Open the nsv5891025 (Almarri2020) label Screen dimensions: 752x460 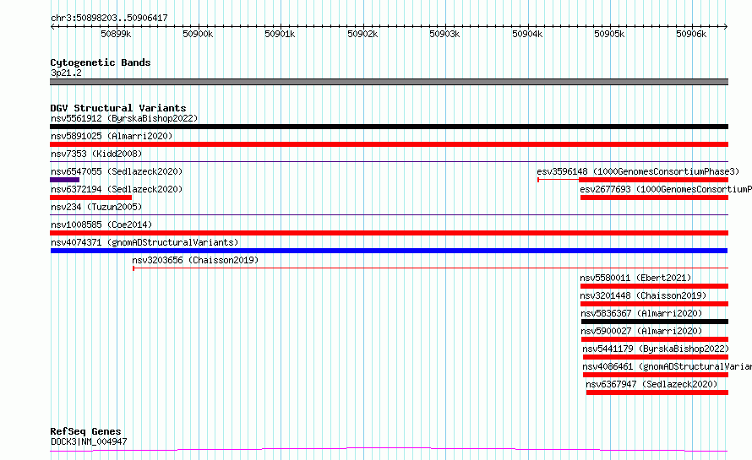[112, 136]
